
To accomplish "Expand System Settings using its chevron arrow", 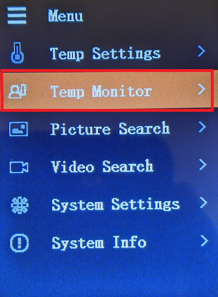I will 203,203.
